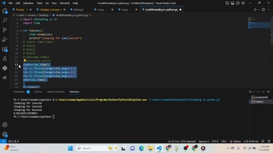Open terminal panel More Actions ellipsis
The height and width of the screenshot is (153, 273).
[x=258, y=92]
